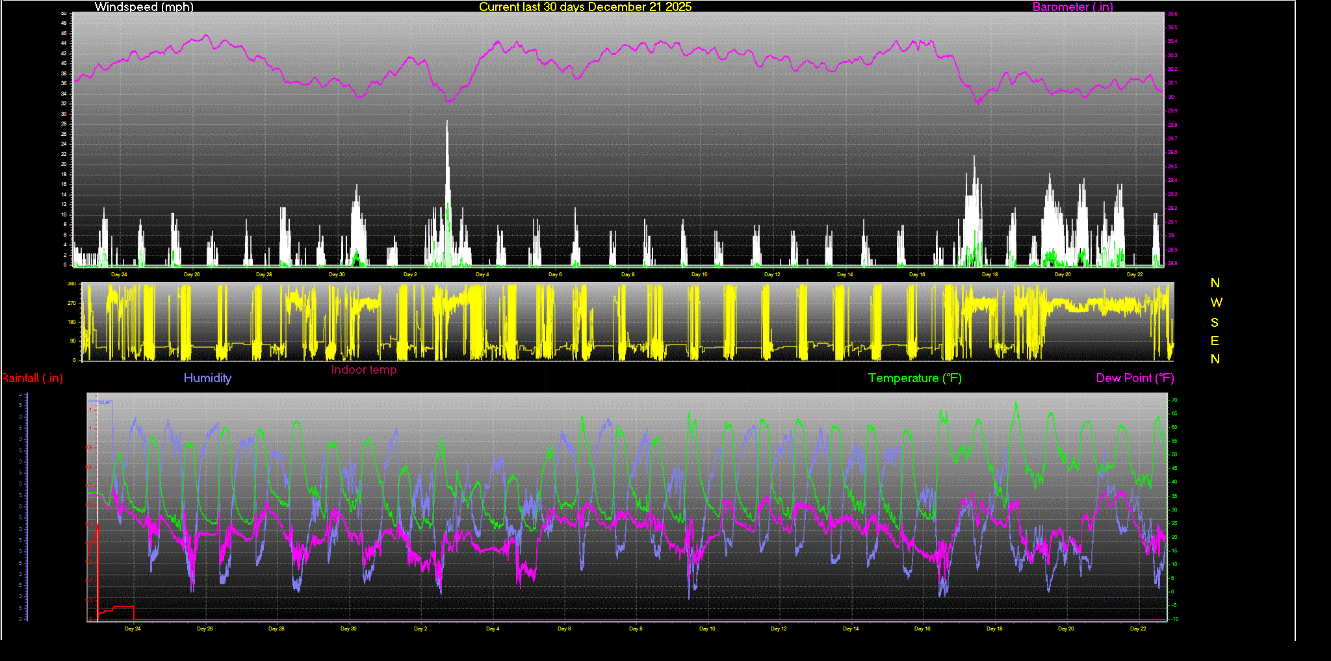1331x661 pixels.
Task: Click the E wind direction letter
Action: pos(1215,341)
